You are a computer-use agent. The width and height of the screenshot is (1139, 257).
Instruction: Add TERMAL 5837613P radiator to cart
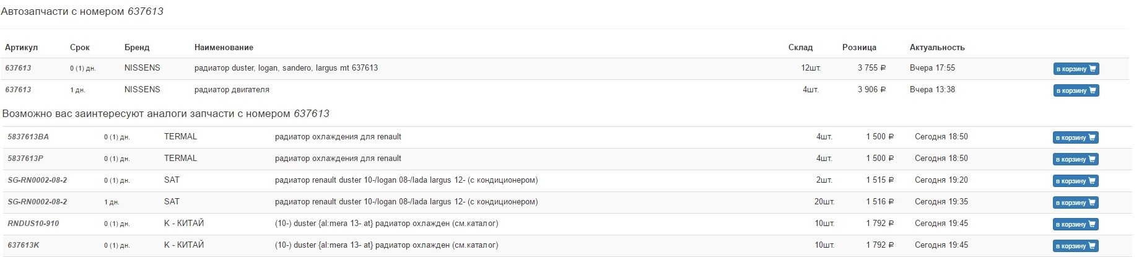point(1076,159)
